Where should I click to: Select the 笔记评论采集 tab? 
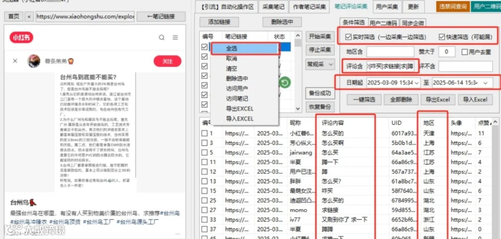351,6
